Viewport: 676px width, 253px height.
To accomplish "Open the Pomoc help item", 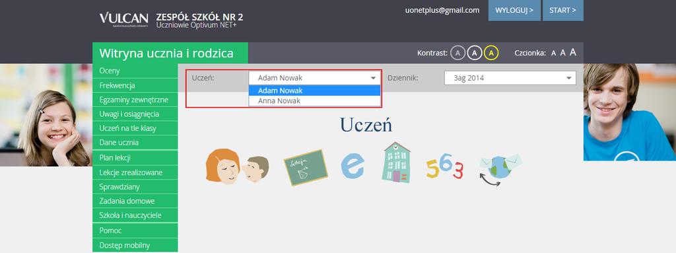I will click(135, 231).
